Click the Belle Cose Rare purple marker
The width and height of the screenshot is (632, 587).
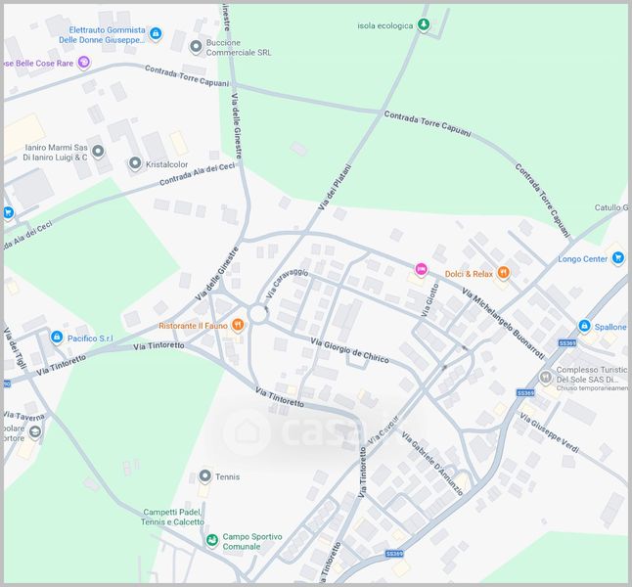coord(84,62)
